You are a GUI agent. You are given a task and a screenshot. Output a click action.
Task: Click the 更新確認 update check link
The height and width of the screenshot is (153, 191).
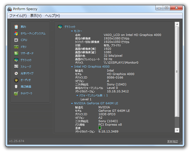pyautogui.click(x=172, y=142)
